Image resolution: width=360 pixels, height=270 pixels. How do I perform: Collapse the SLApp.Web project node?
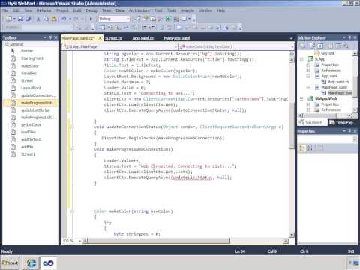301,98
